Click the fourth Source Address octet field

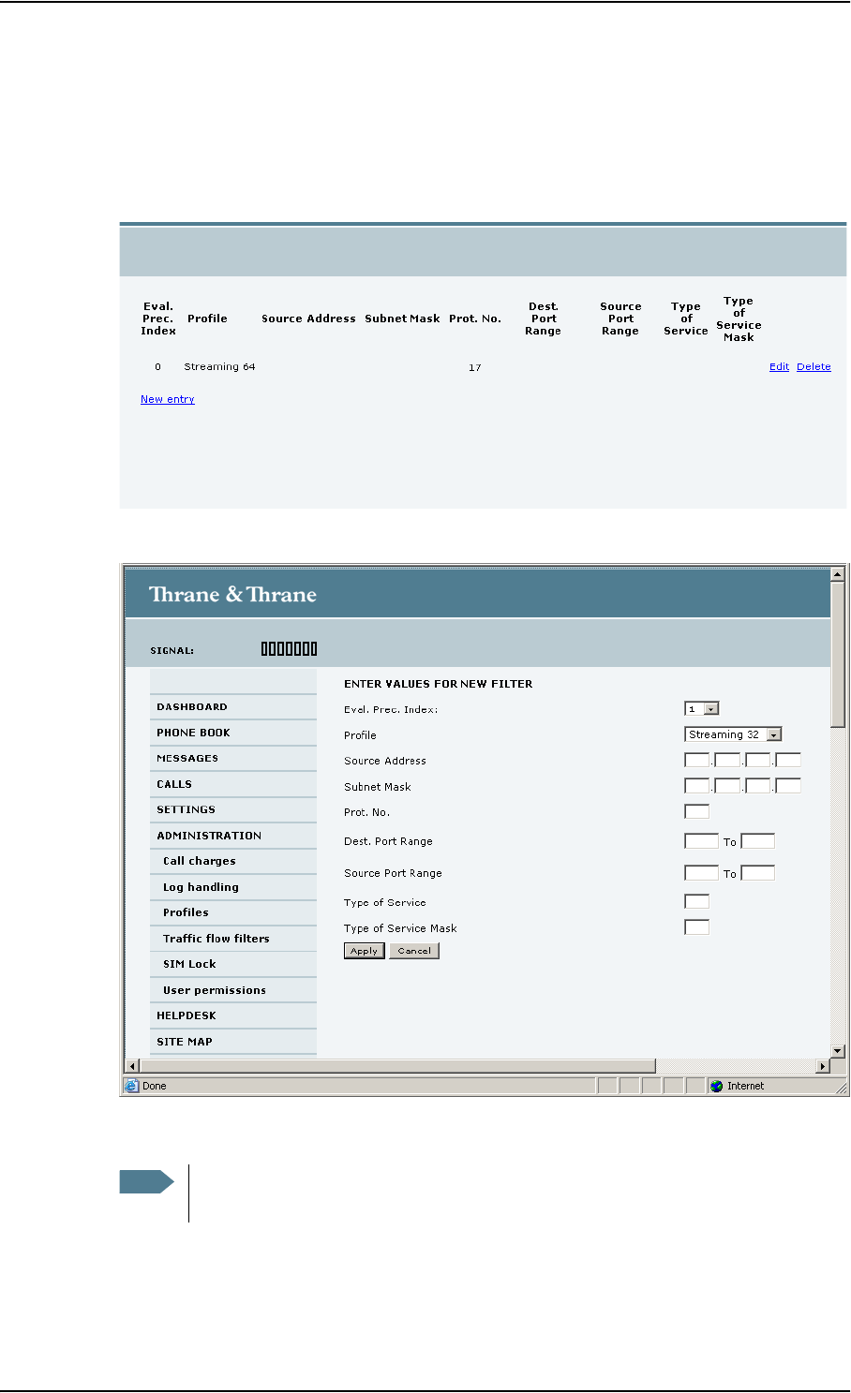(787, 760)
